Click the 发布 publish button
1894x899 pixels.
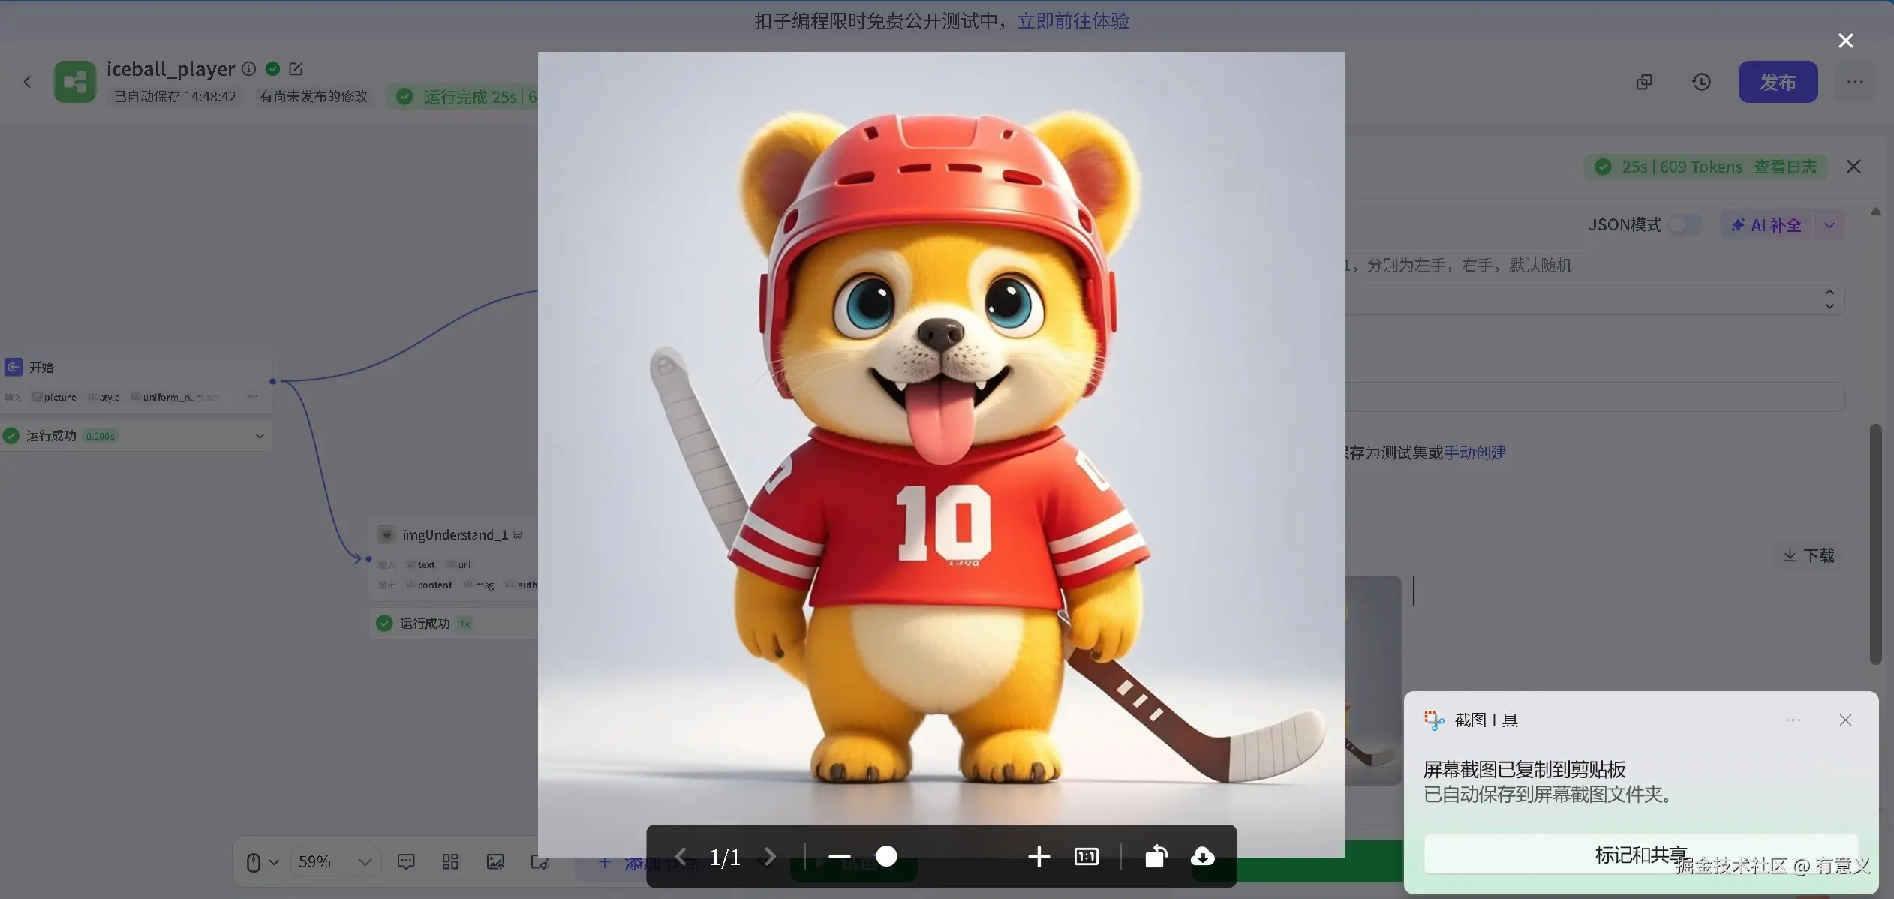[1778, 82]
